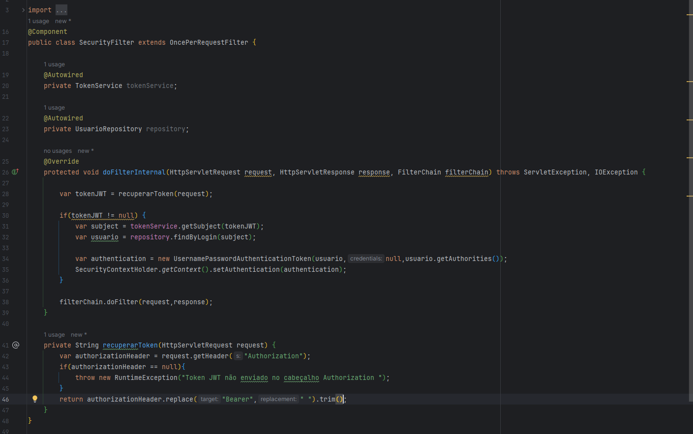Click '@Autowired' annotation on line 22
Viewport: 693px width, 434px height.
pos(63,118)
